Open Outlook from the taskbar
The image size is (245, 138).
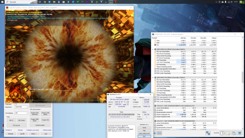click(73, 2)
